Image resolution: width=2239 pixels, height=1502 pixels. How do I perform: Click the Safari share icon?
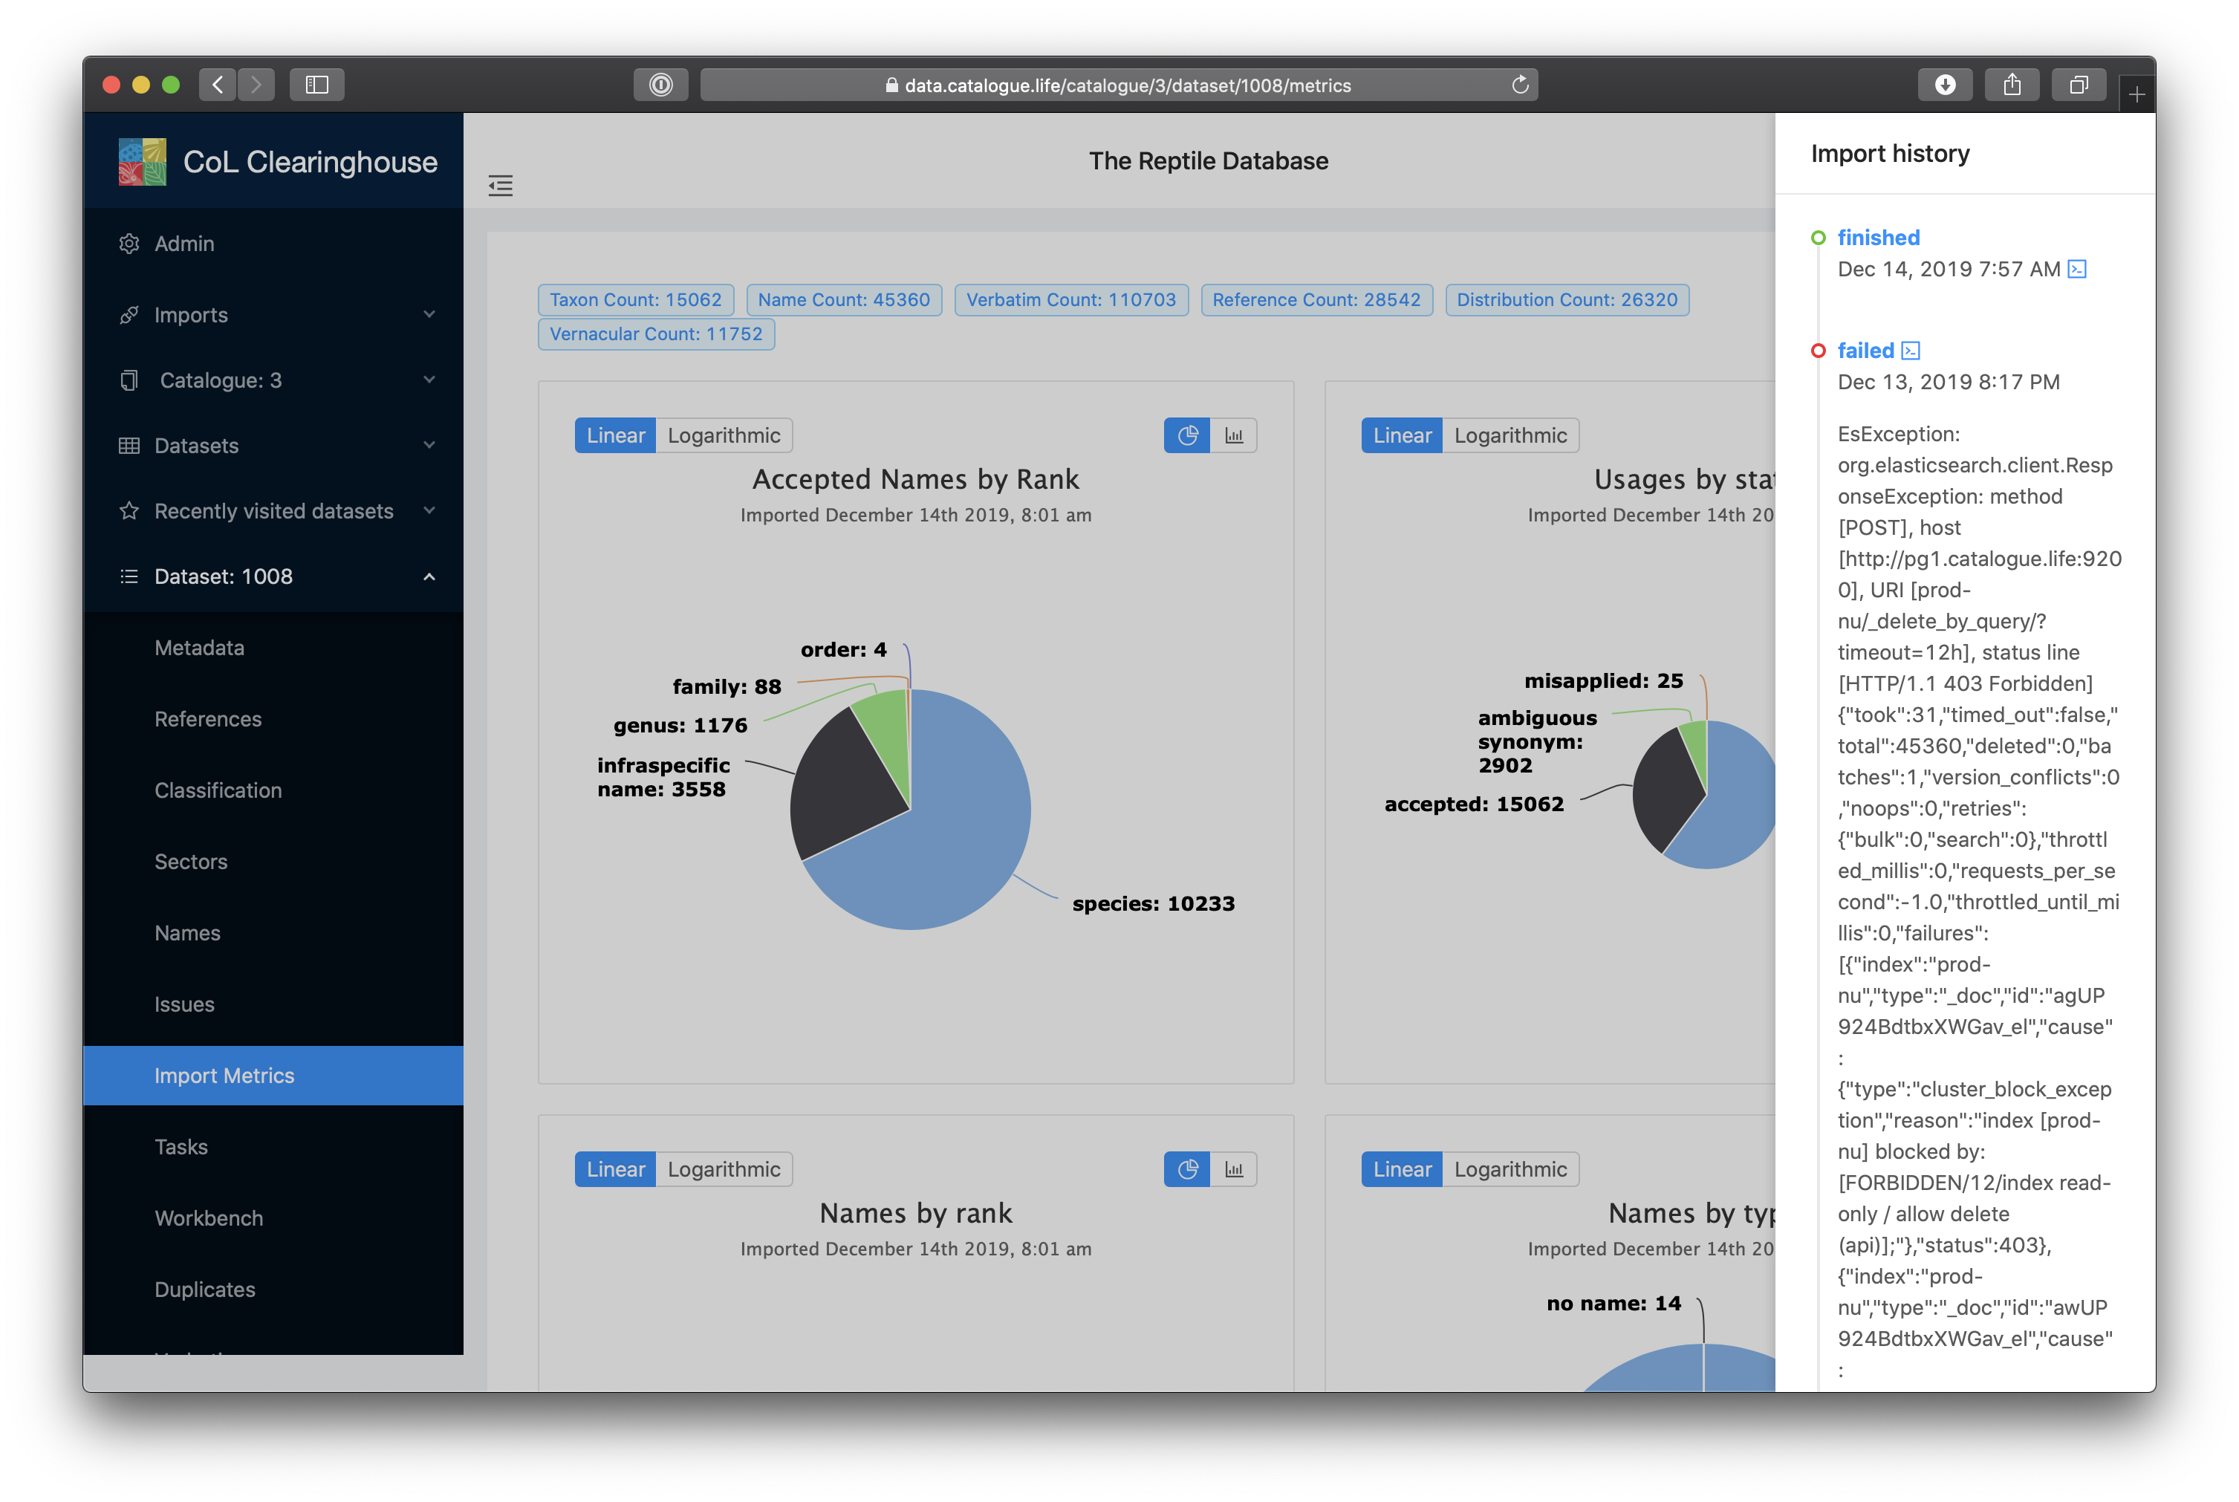(2012, 84)
